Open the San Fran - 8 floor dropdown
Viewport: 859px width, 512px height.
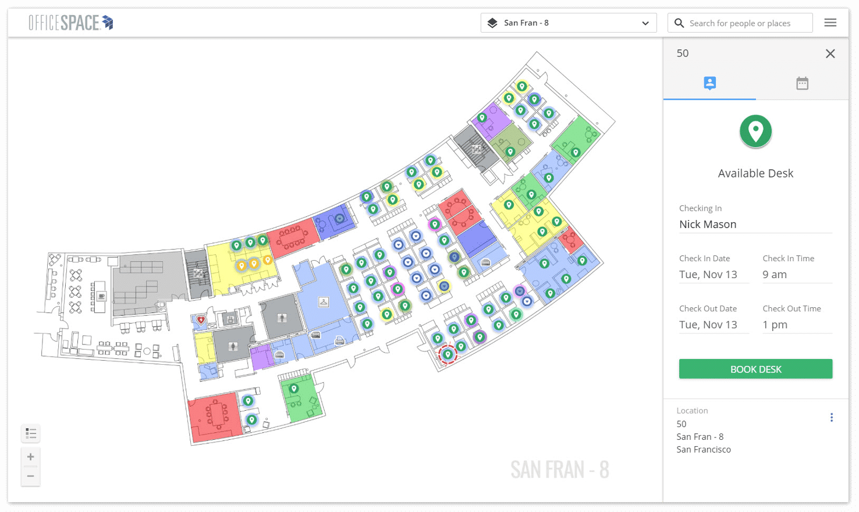(x=569, y=23)
